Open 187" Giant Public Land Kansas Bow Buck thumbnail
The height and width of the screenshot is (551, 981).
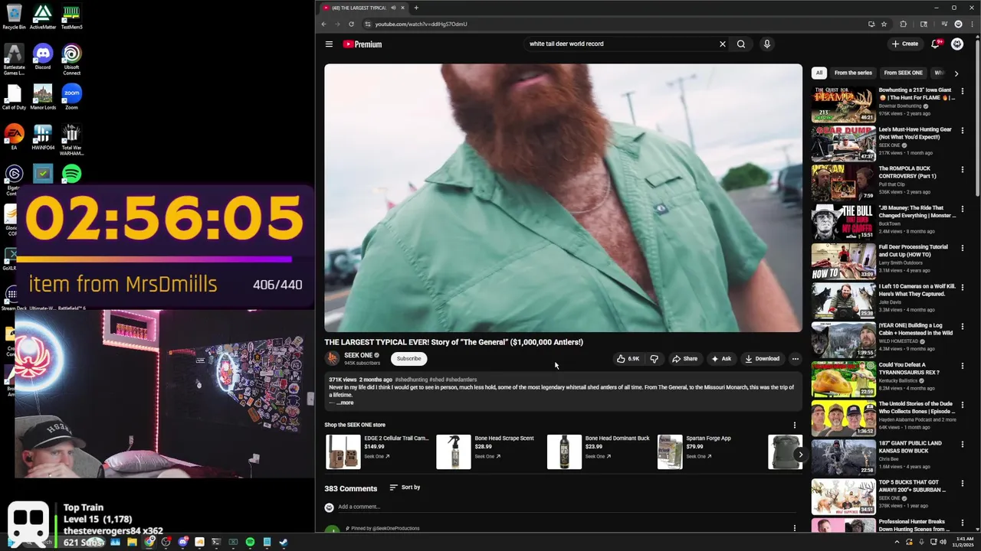point(843,457)
